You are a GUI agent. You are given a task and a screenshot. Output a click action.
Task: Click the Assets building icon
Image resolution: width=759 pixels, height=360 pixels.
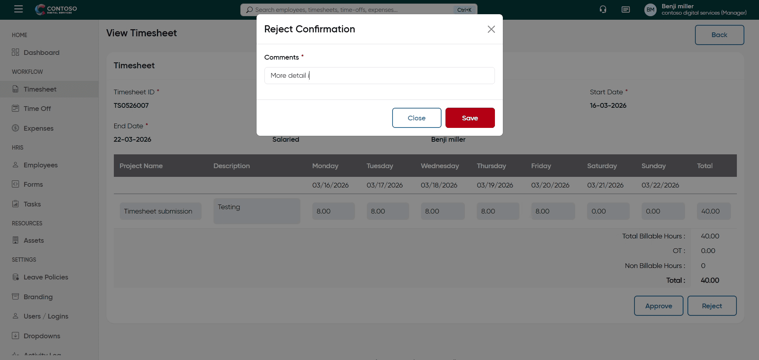(15, 240)
